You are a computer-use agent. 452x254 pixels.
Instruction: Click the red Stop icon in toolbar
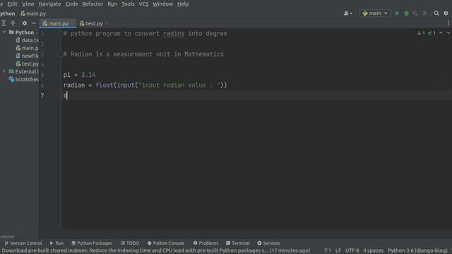pos(424,13)
